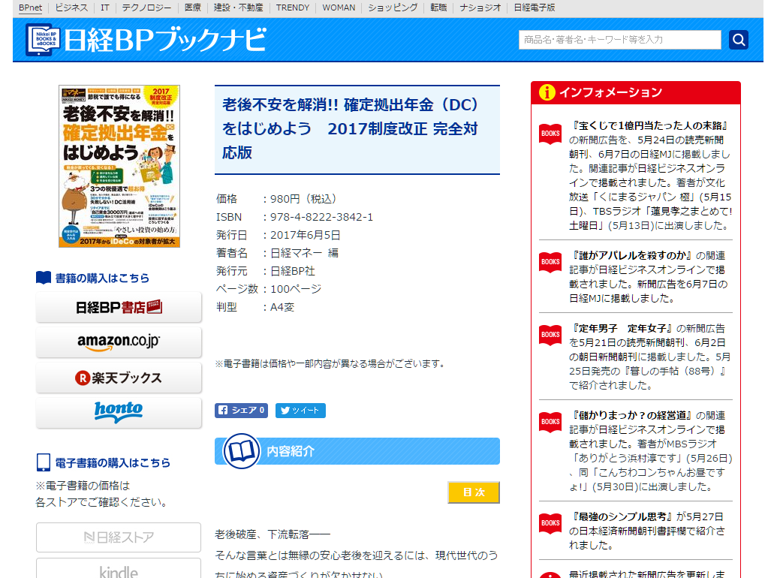Click the publisher text 日経BP社

point(292,272)
